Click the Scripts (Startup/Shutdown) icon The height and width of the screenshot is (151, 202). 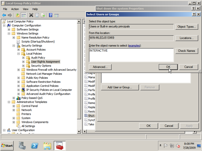(18, 42)
